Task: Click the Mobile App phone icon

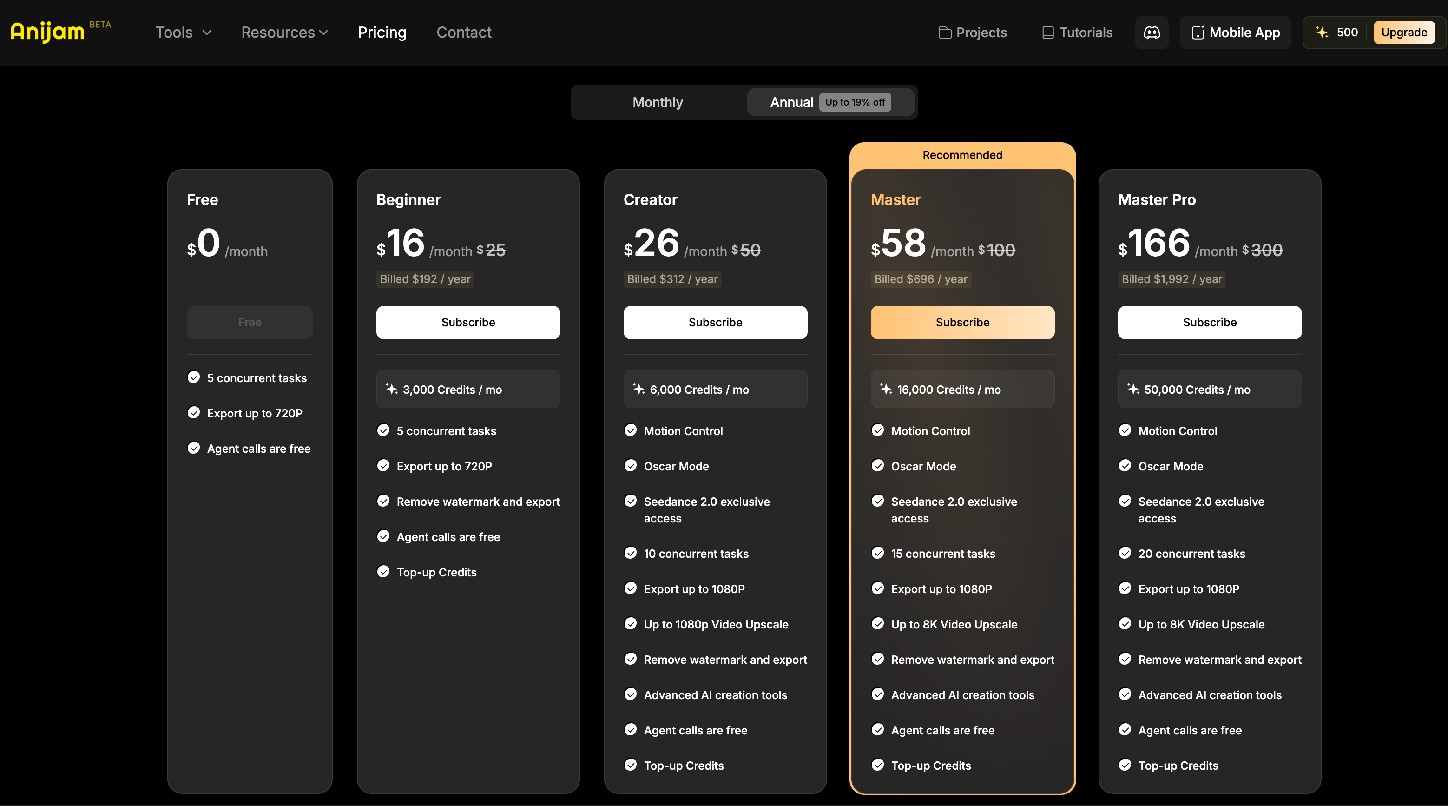Action: pos(1198,33)
